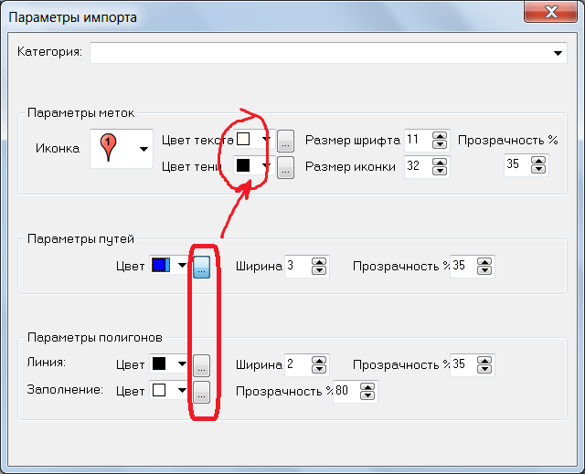The width and height of the screenshot is (585, 474).
Task: Click the ellipsis button for polygon line color
Action: click(202, 364)
